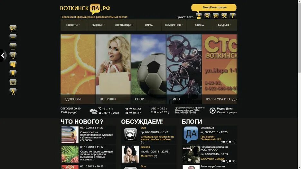Click the walking person sidebar icon
Image resolution: width=301 pixels, height=169 pixels.
pyautogui.click(x=13, y=92)
